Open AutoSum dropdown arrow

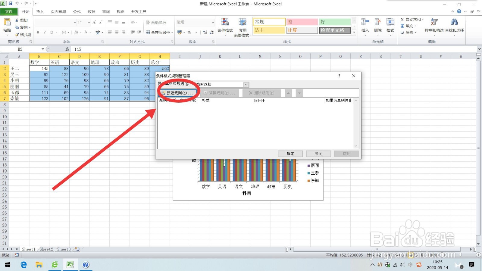423,20
